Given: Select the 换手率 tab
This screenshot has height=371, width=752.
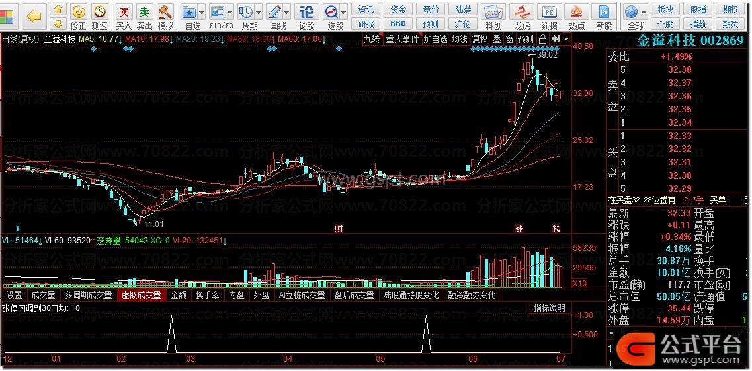Looking at the screenshot, I should 208,295.
